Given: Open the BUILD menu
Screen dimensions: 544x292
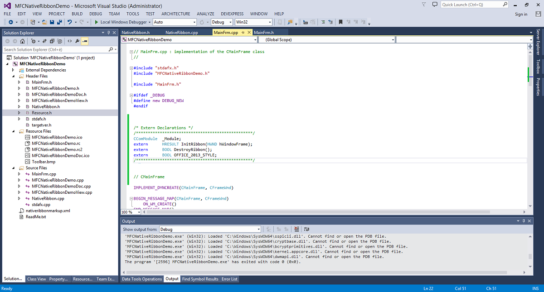Looking at the screenshot, I should tap(77, 14).
